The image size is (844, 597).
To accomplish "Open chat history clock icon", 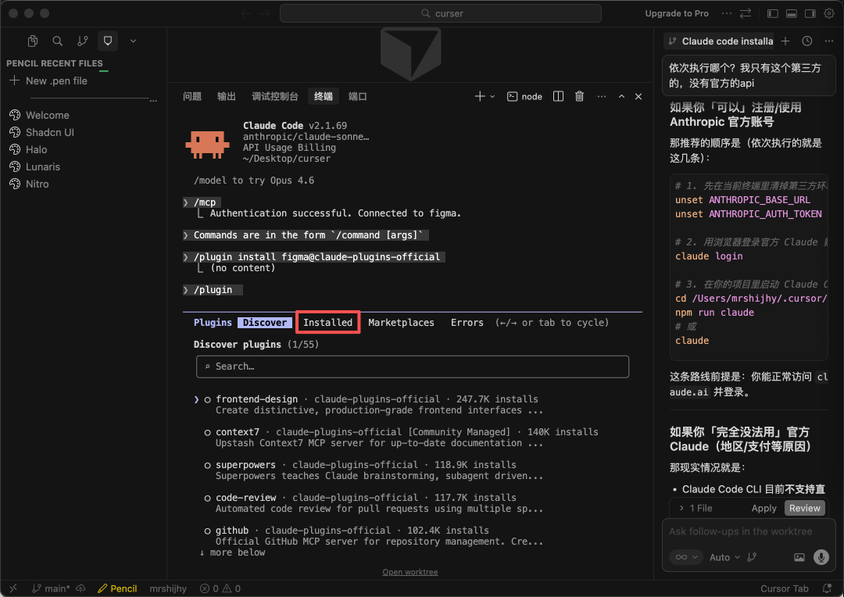I will coord(806,41).
